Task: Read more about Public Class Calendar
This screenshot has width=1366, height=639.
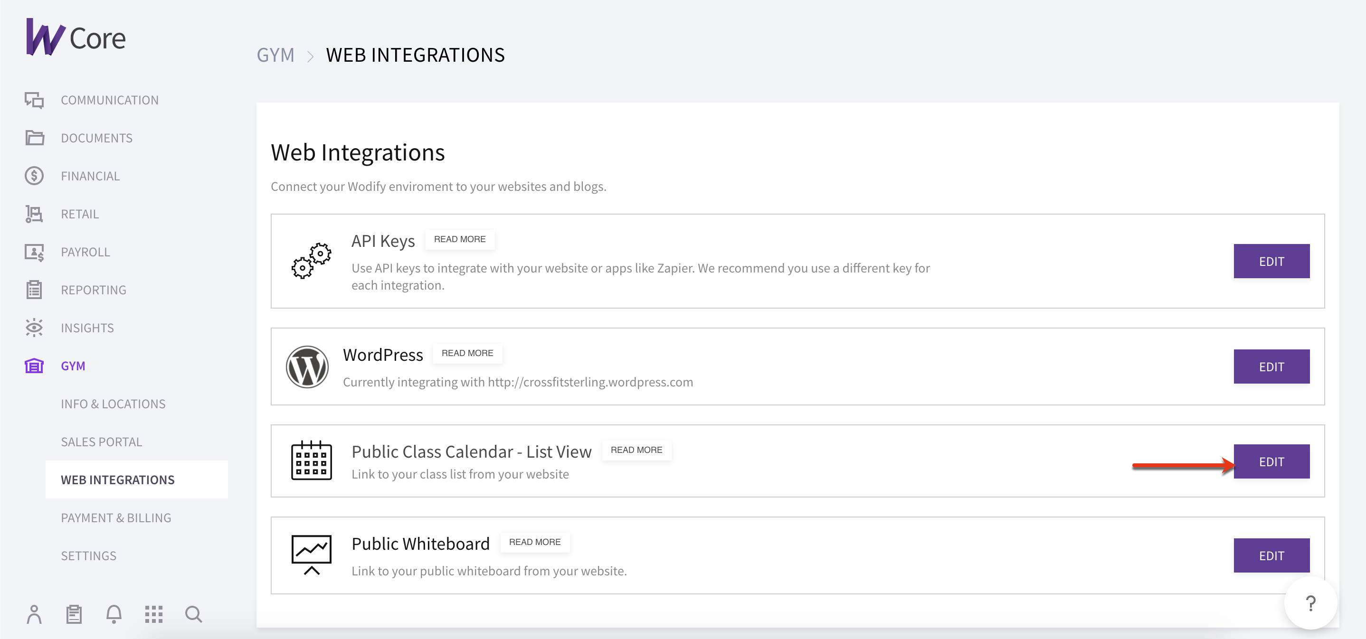Action: coord(636,451)
